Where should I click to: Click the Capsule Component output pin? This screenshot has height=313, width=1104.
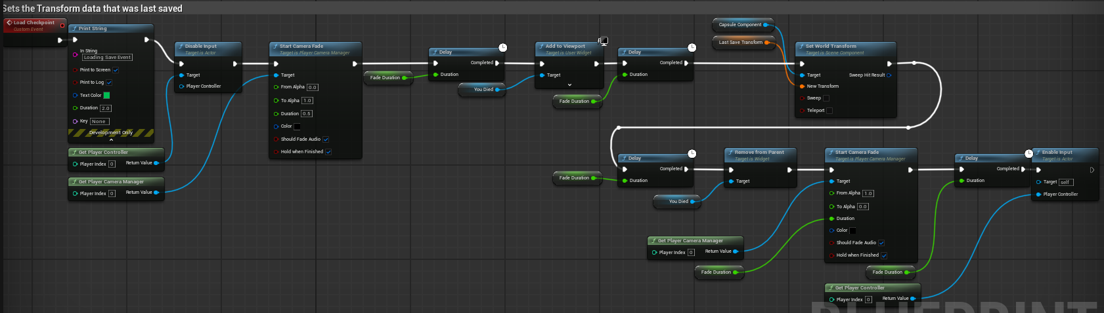point(766,25)
